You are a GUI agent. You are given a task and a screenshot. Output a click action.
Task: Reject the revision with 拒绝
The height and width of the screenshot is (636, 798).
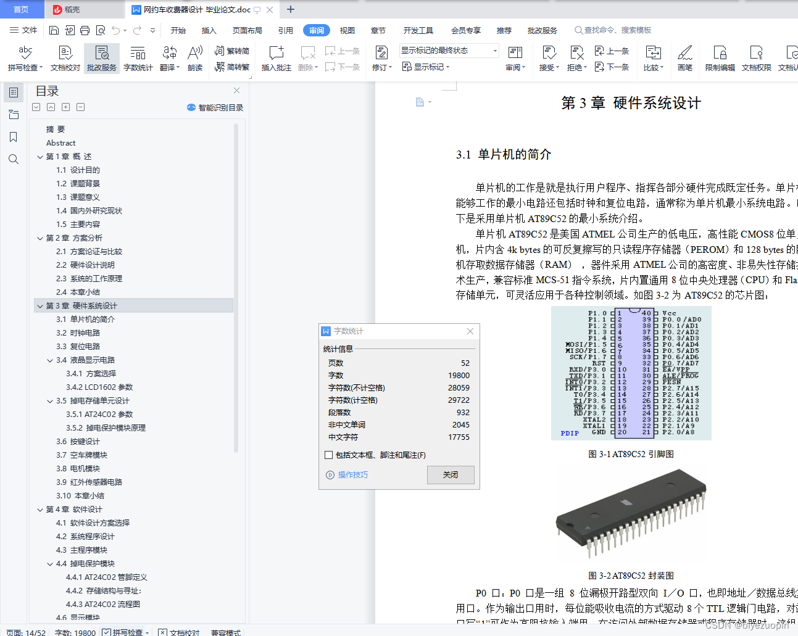(x=577, y=59)
